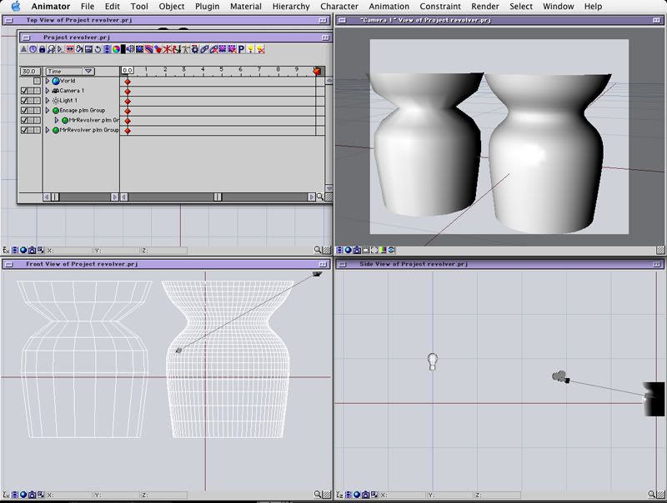Click the magnifier icon in the timeline corner

320,197
